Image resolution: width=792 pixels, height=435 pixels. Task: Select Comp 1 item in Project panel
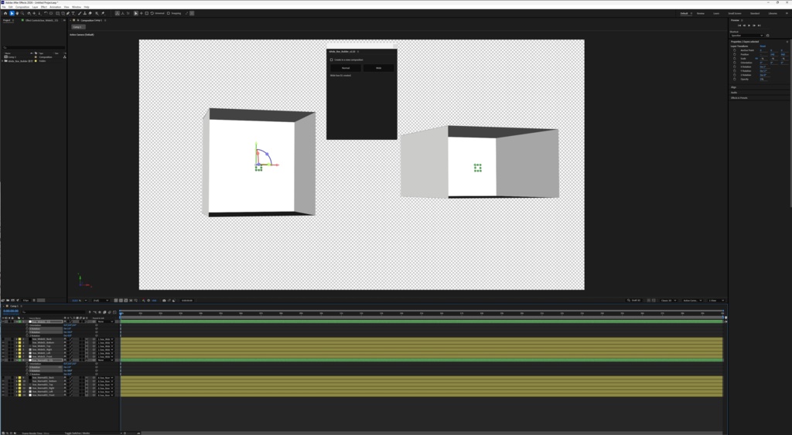[12, 57]
